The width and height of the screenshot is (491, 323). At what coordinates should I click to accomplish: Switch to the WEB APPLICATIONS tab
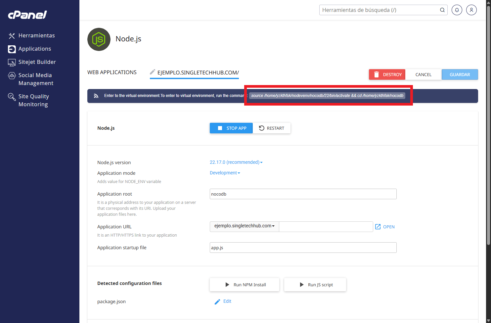112,72
